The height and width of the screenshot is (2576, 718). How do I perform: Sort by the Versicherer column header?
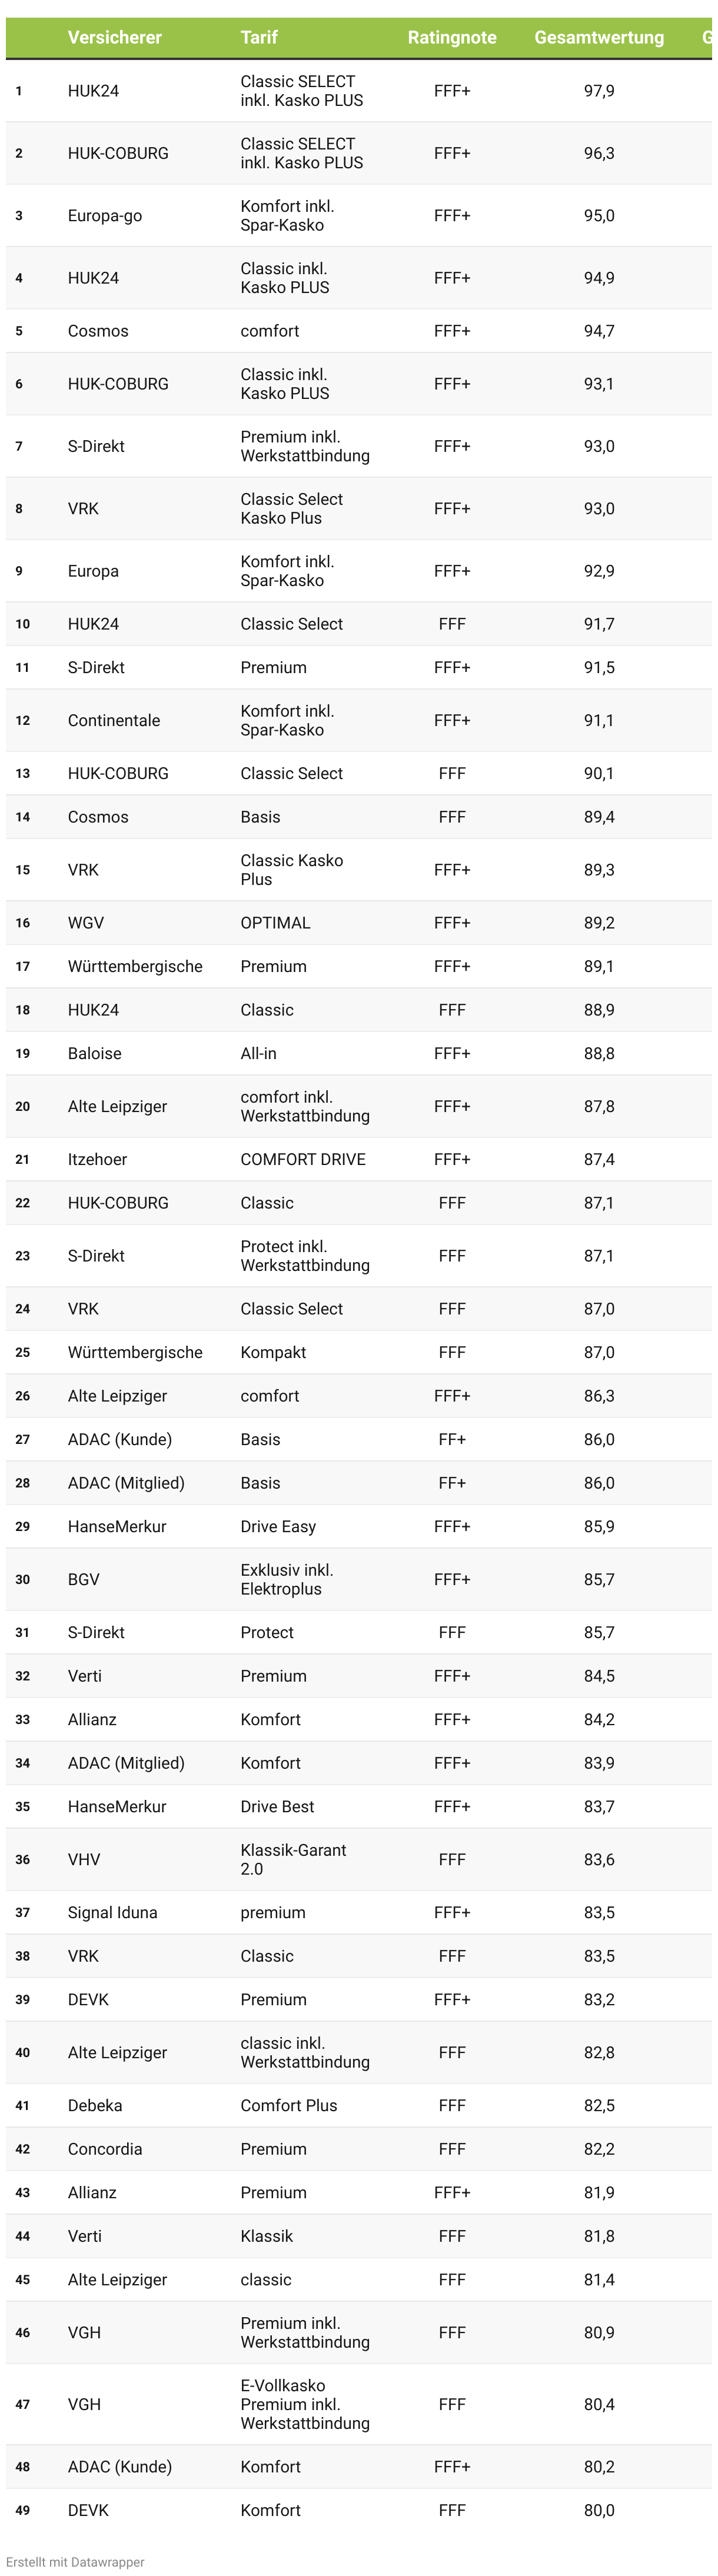pos(114,37)
